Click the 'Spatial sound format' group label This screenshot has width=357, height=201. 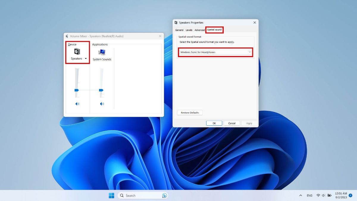[x=190, y=37]
